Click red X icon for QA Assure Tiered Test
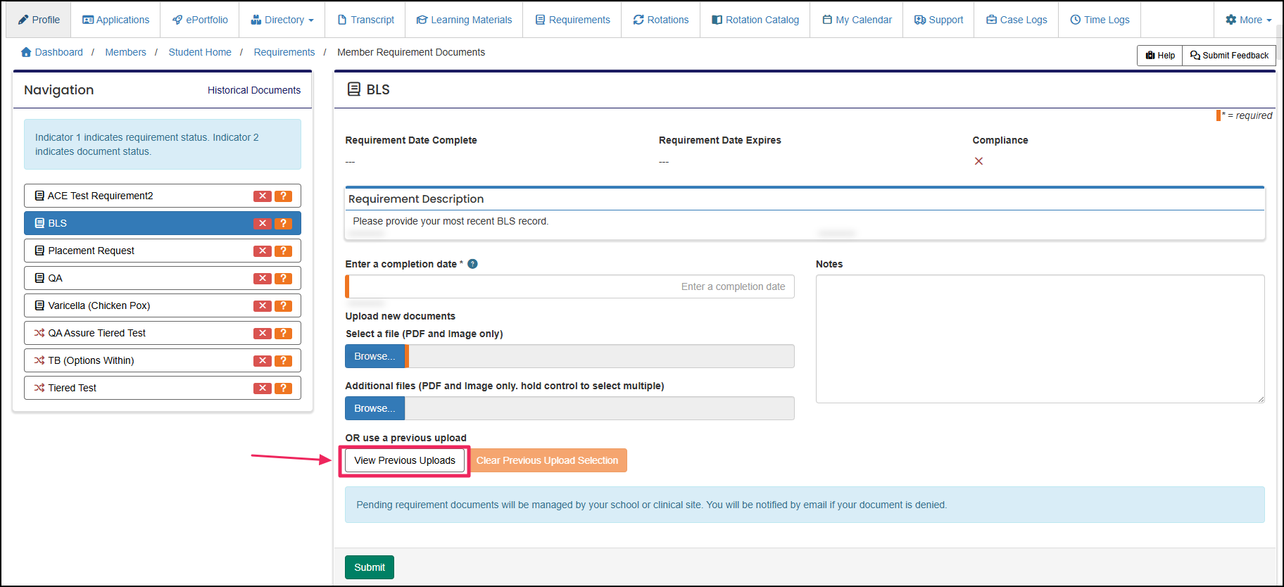Image resolution: width=1284 pixels, height=587 pixels. click(x=263, y=334)
